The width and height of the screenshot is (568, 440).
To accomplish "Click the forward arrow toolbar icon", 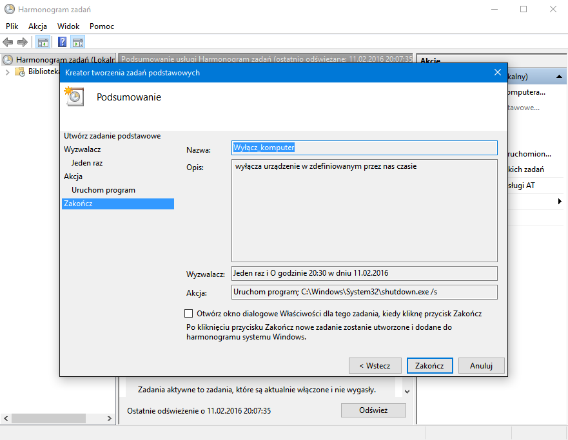I will pyautogui.click(x=23, y=43).
